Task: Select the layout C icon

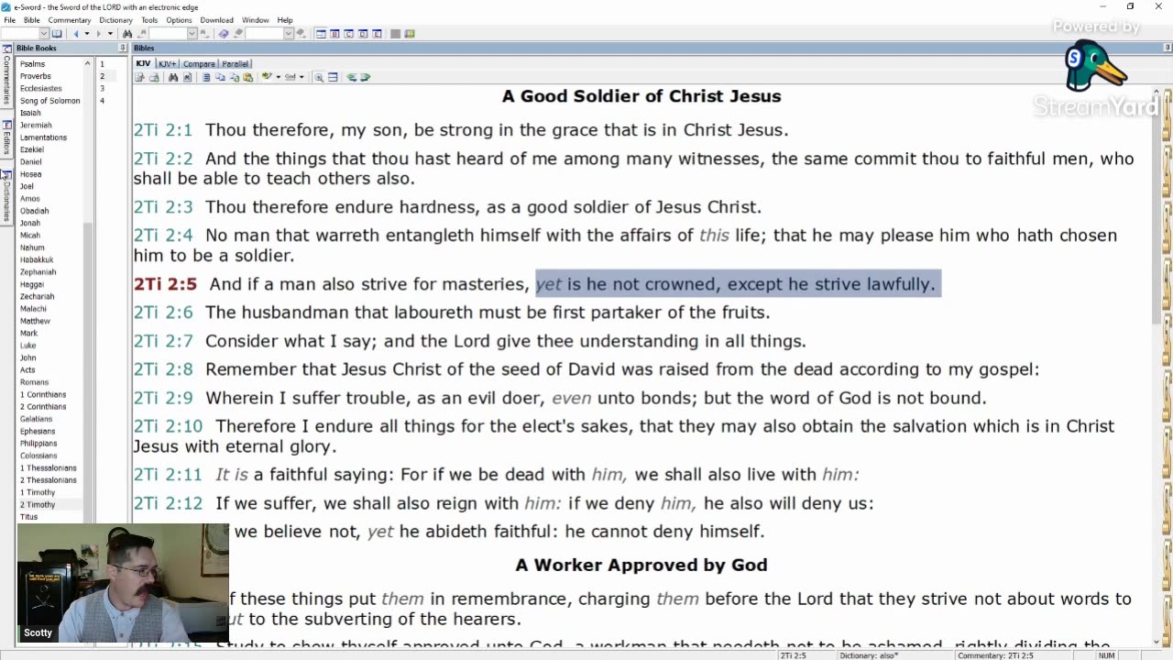Action: (348, 34)
